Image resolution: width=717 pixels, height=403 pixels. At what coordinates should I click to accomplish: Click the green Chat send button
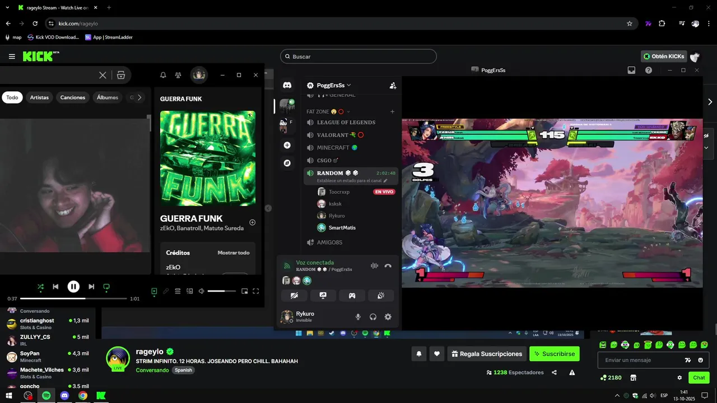[x=699, y=378]
